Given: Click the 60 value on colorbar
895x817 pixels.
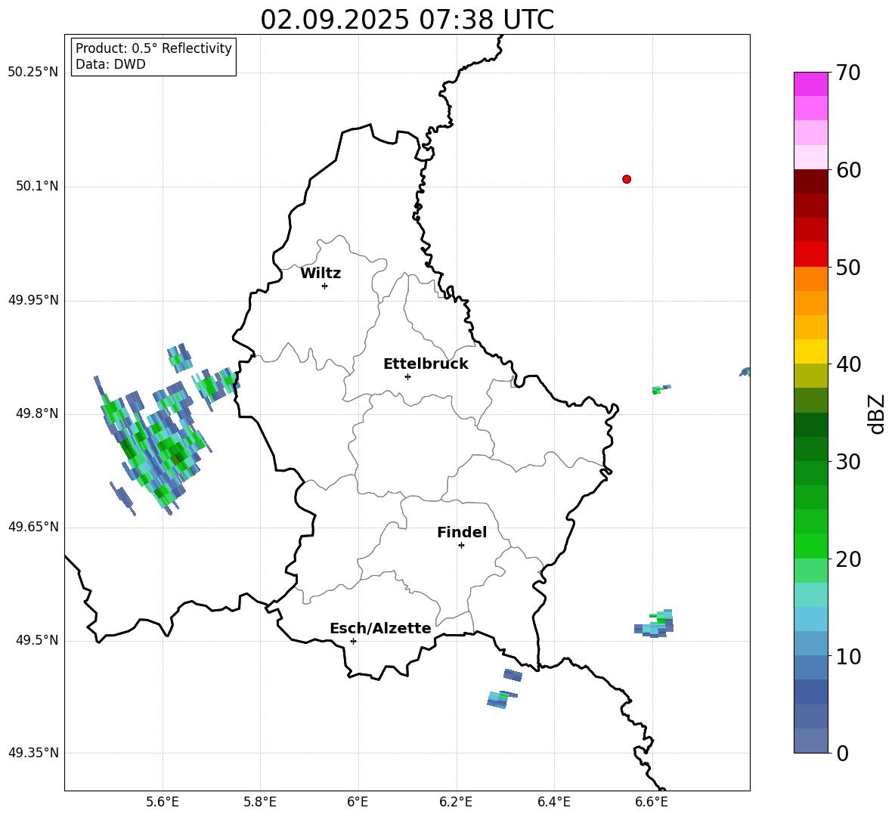Looking at the screenshot, I should 848,170.
